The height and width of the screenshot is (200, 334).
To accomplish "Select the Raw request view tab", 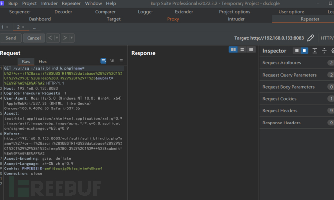I will [26, 62].
